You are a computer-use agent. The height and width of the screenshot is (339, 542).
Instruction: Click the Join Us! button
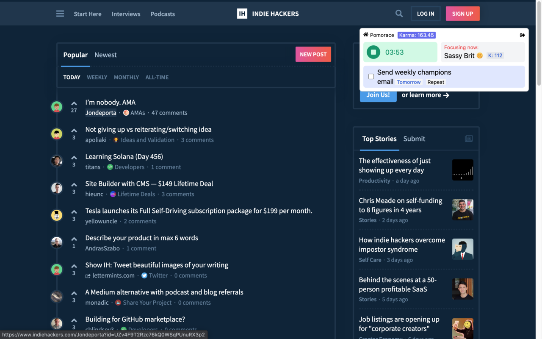tap(378, 95)
